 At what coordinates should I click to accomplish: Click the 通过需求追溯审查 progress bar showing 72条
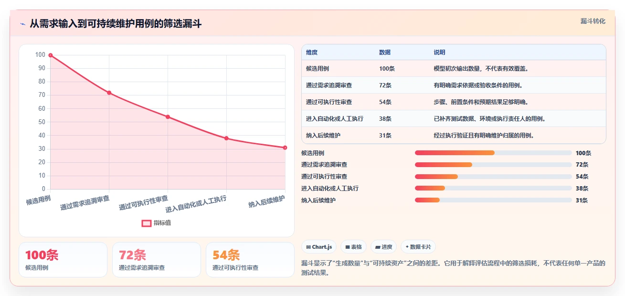coord(493,165)
